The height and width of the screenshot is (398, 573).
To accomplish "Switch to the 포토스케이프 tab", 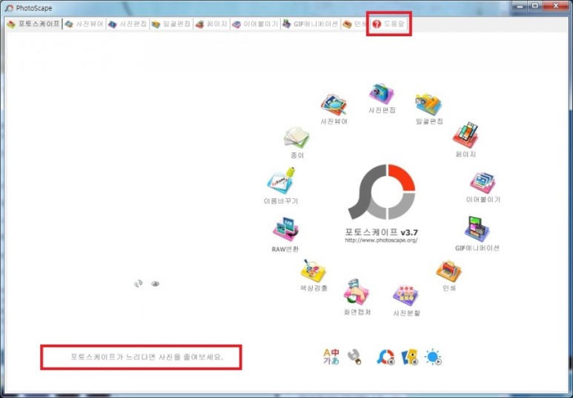I will (33, 24).
